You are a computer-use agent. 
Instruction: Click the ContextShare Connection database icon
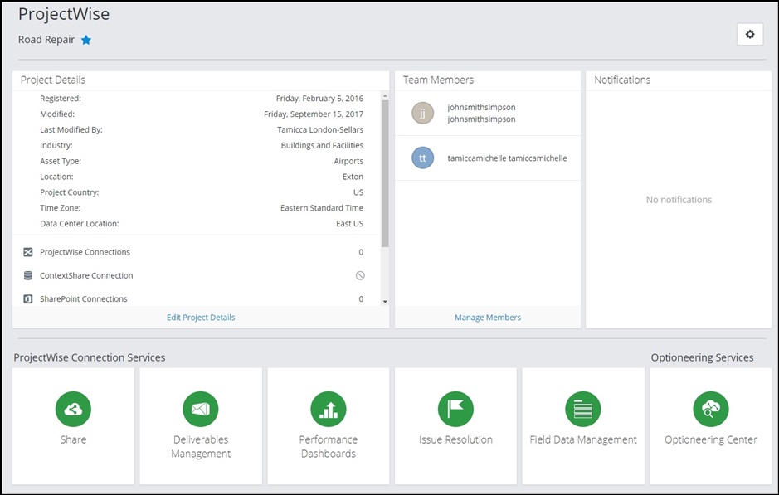(28, 275)
